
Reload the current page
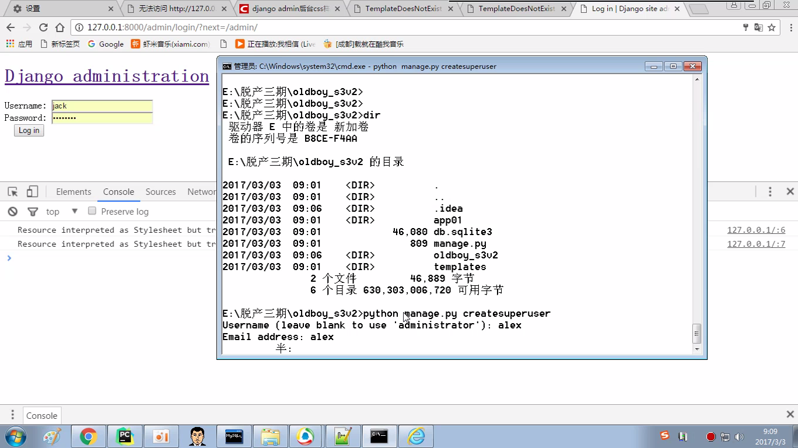[x=43, y=27]
